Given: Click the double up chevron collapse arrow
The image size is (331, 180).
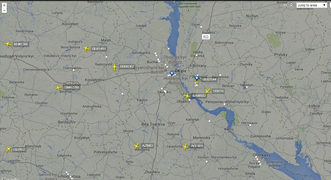Looking at the screenshot, I should (291, 5).
